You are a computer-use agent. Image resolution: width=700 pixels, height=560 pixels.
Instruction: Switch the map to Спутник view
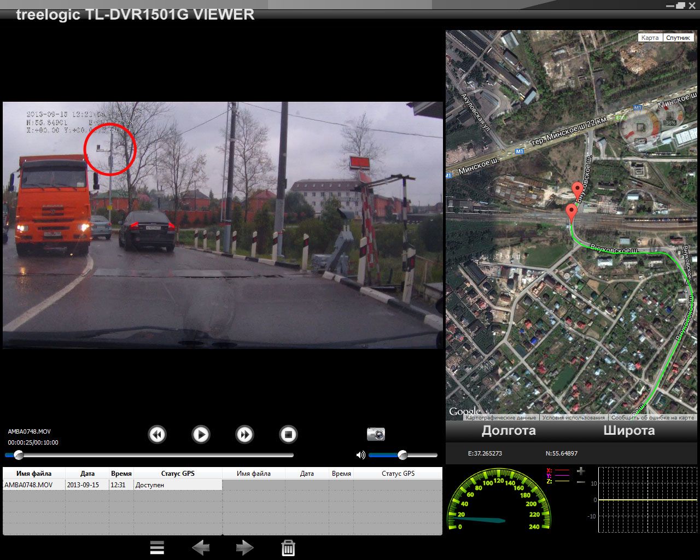point(678,38)
